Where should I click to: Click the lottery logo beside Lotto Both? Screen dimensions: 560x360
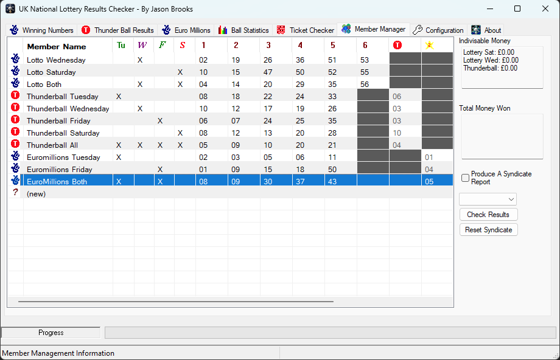(15, 83)
